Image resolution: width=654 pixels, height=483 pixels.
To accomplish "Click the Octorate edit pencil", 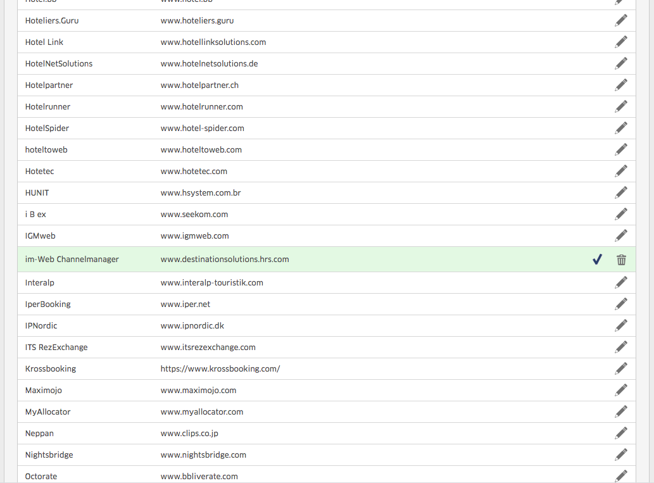I will (620, 476).
